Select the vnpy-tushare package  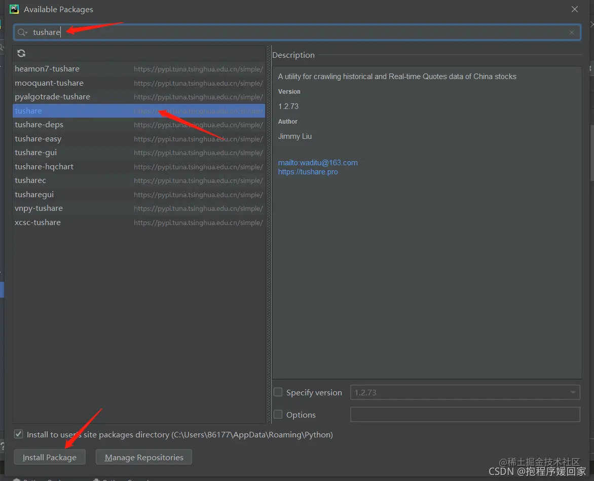point(139,208)
